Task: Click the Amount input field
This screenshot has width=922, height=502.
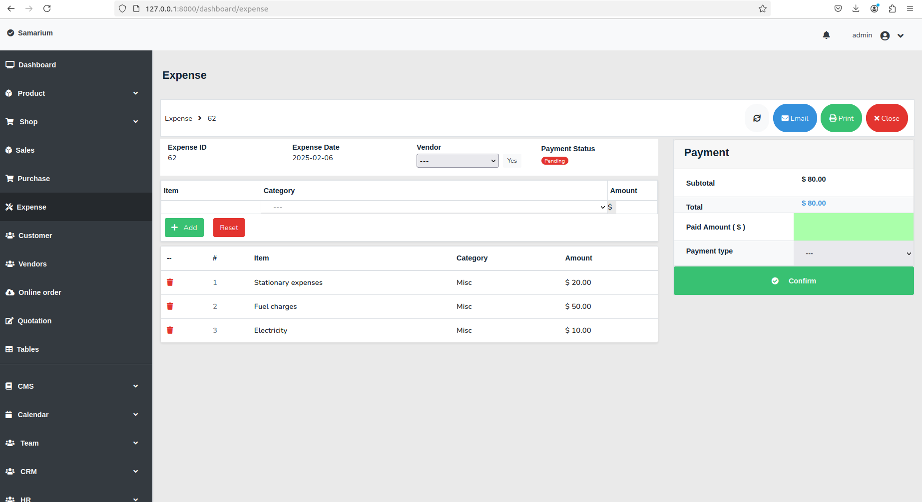Action: click(x=636, y=207)
